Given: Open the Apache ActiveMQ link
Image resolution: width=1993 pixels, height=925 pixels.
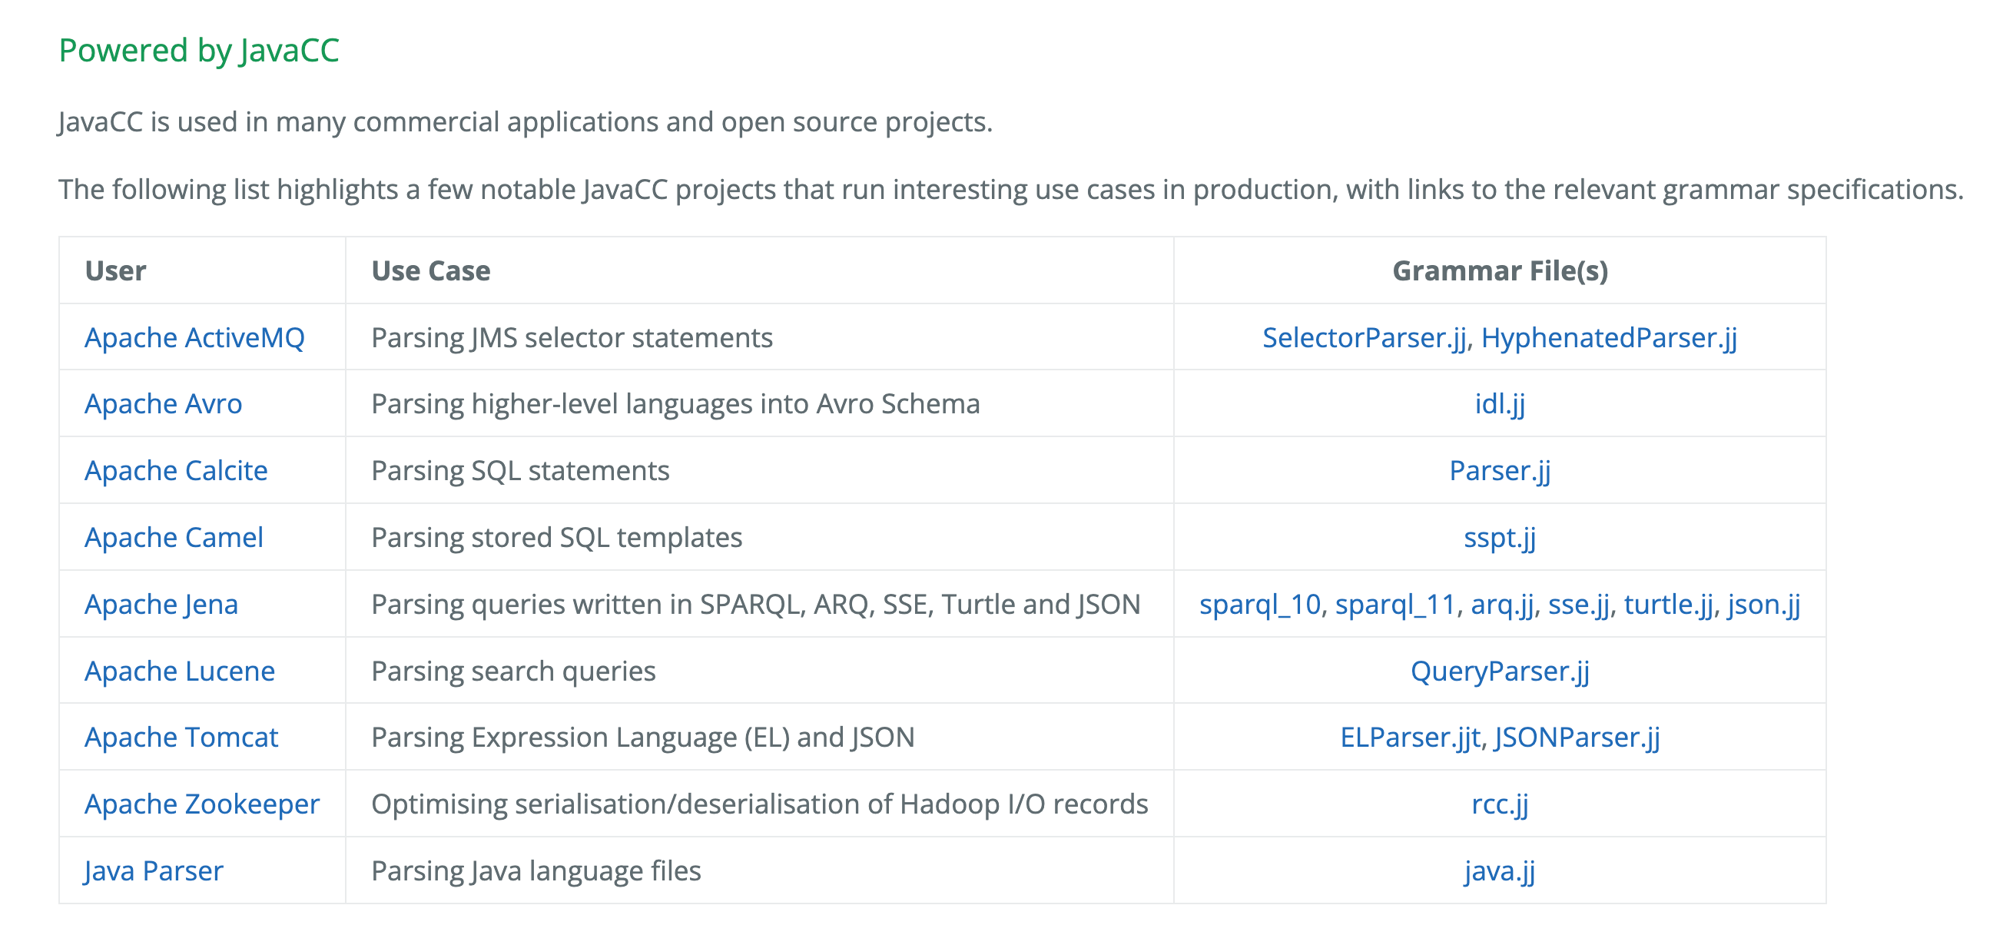Looking at the screenshot, I should click(x=194, y=338).
